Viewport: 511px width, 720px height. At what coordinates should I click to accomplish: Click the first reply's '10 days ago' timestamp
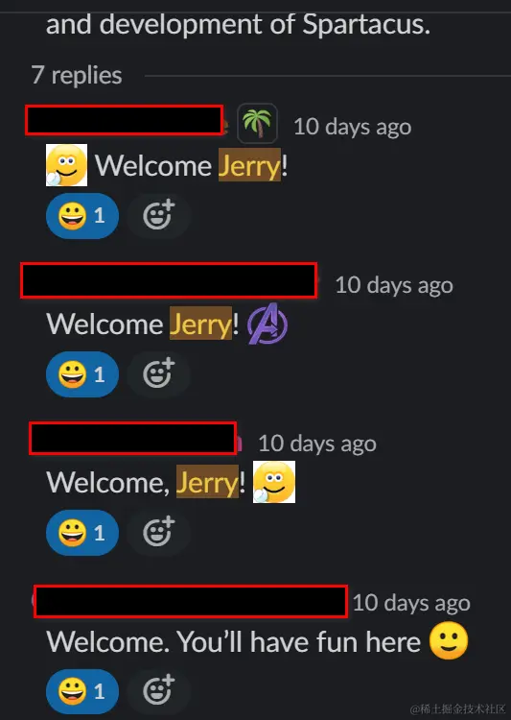point(352,127)
